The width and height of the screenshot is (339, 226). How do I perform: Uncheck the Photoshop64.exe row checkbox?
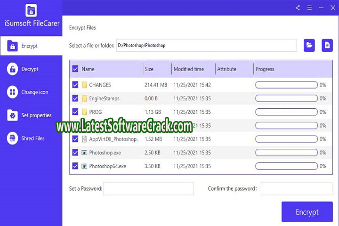[x=75, y=166]
